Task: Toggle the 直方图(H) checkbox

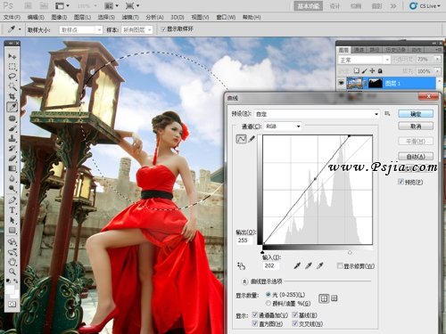Action: pyautogui.click(x=255, y=323)
